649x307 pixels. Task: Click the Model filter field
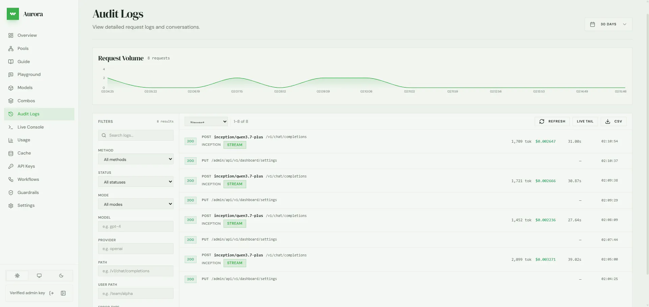click(136, 226)
